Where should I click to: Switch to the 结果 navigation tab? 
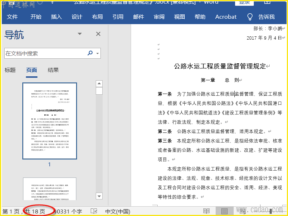pos(53,70)
